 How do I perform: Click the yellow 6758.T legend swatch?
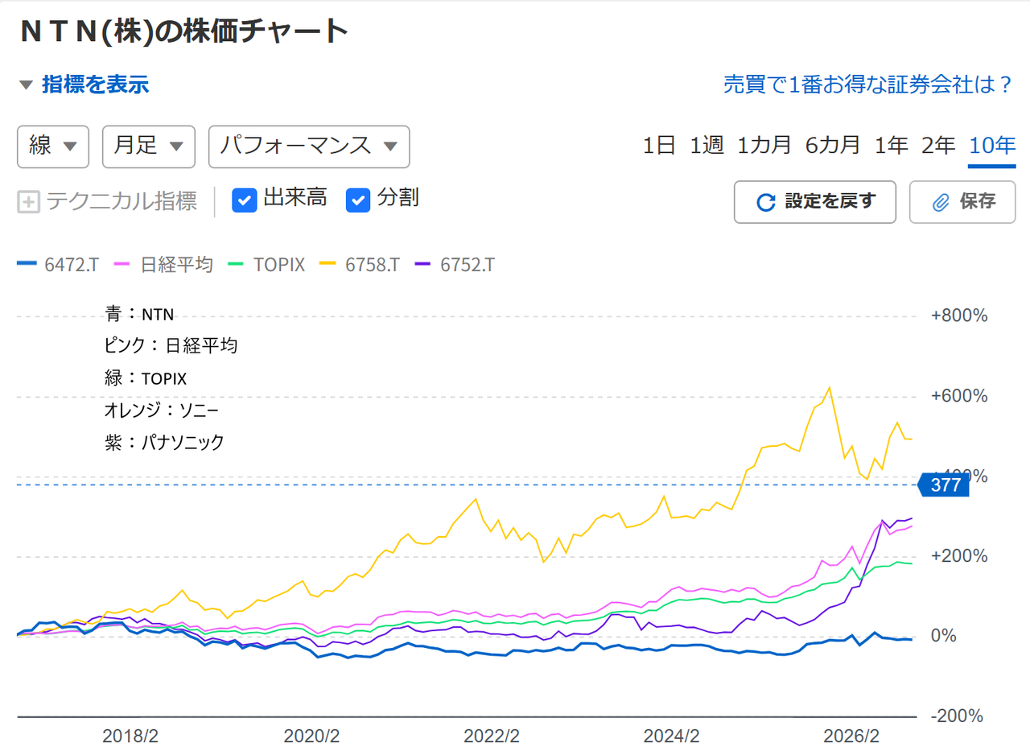pyautogui.click(x=329, y=264)
